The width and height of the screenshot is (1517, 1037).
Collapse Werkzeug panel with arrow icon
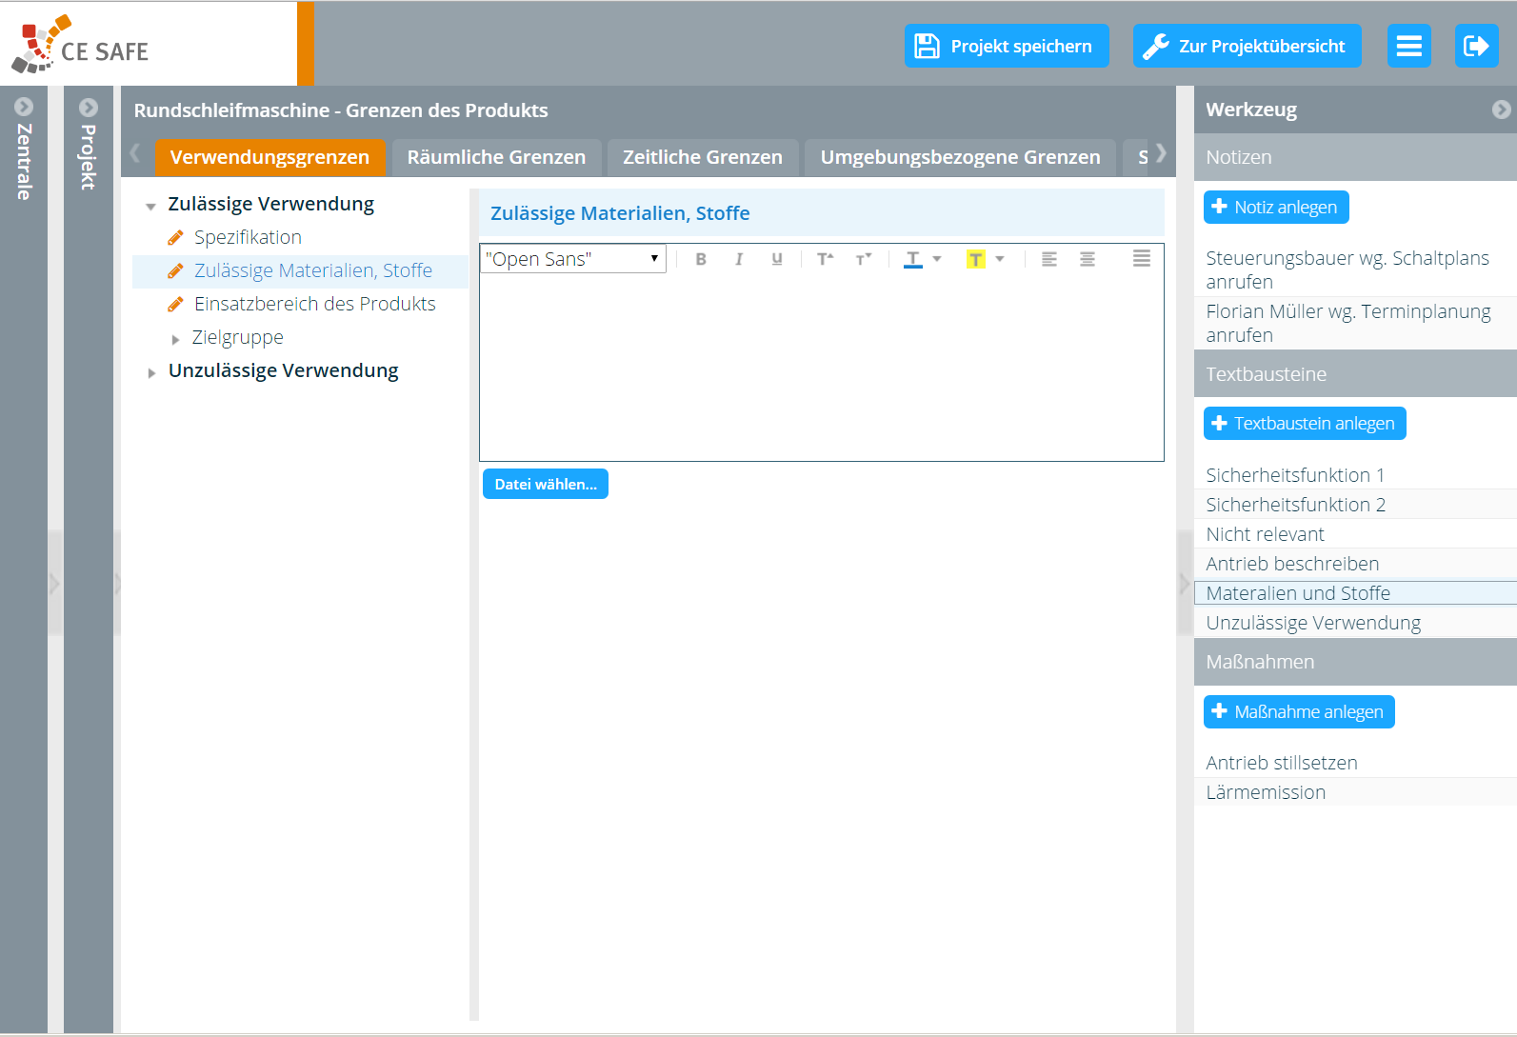tap(1501, 110)
